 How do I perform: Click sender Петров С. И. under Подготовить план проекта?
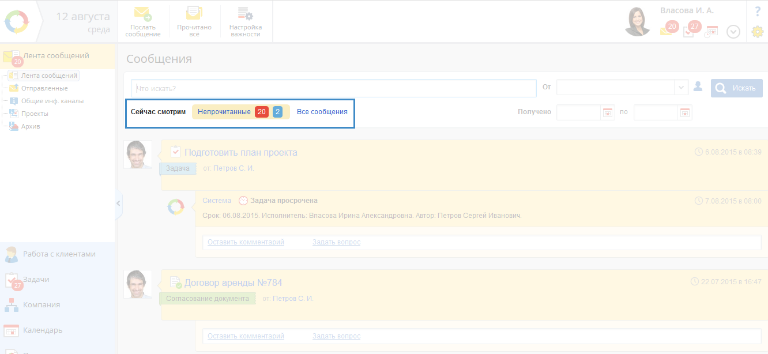coord(234,168)
